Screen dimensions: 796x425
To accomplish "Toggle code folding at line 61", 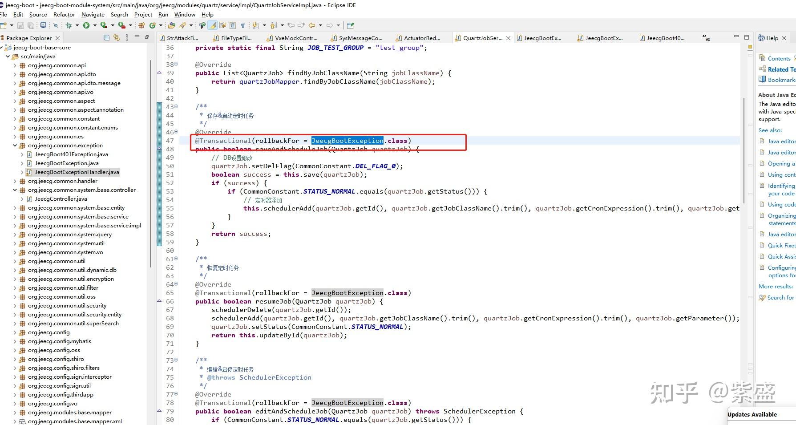I will click(176, 259).
